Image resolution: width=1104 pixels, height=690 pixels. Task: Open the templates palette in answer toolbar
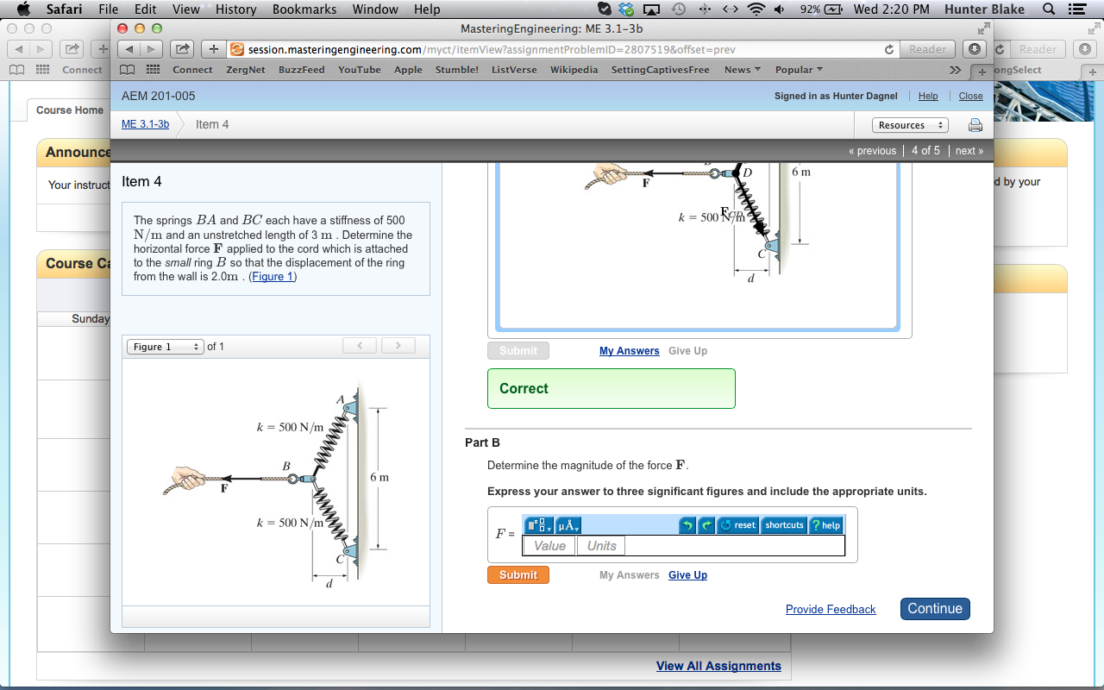540,525
